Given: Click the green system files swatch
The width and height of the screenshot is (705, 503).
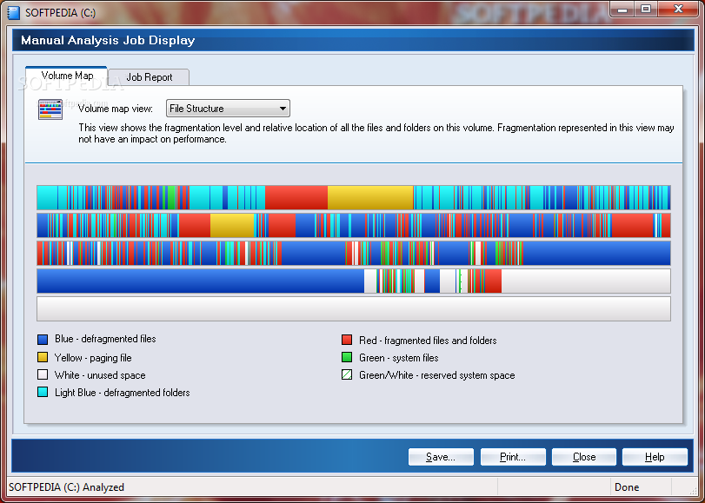Looking at the screenshot, I should coord(347,357).
